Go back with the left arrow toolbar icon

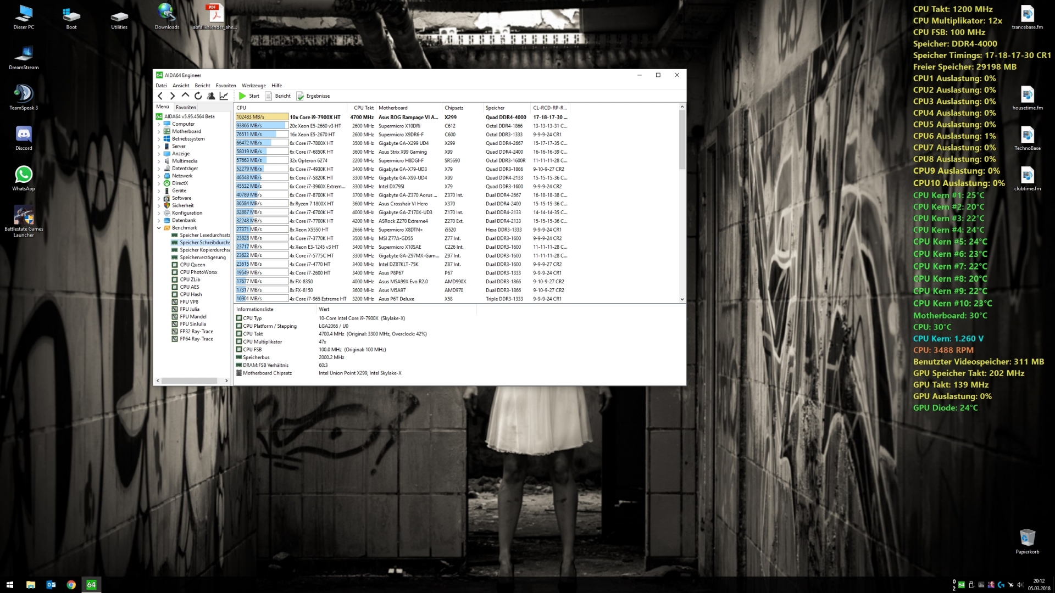(x=160, y=96)
